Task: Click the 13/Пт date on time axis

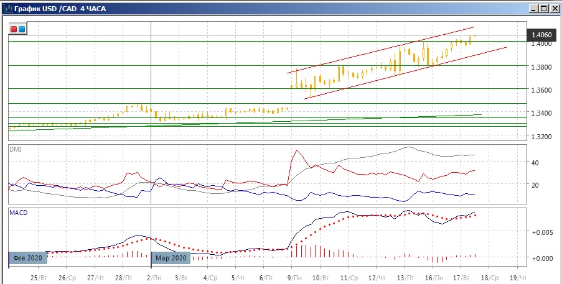Action: [405, 277]
